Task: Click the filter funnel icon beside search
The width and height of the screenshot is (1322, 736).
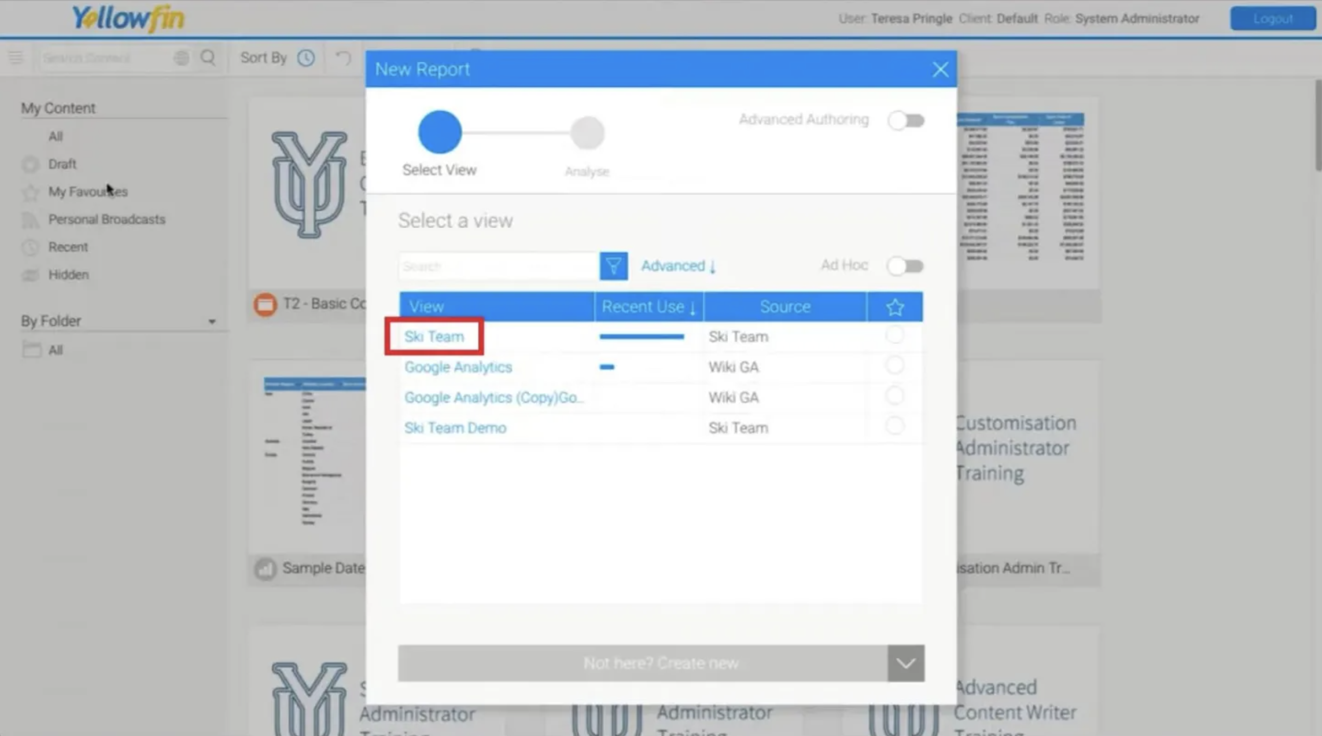Action: (613, 266)
